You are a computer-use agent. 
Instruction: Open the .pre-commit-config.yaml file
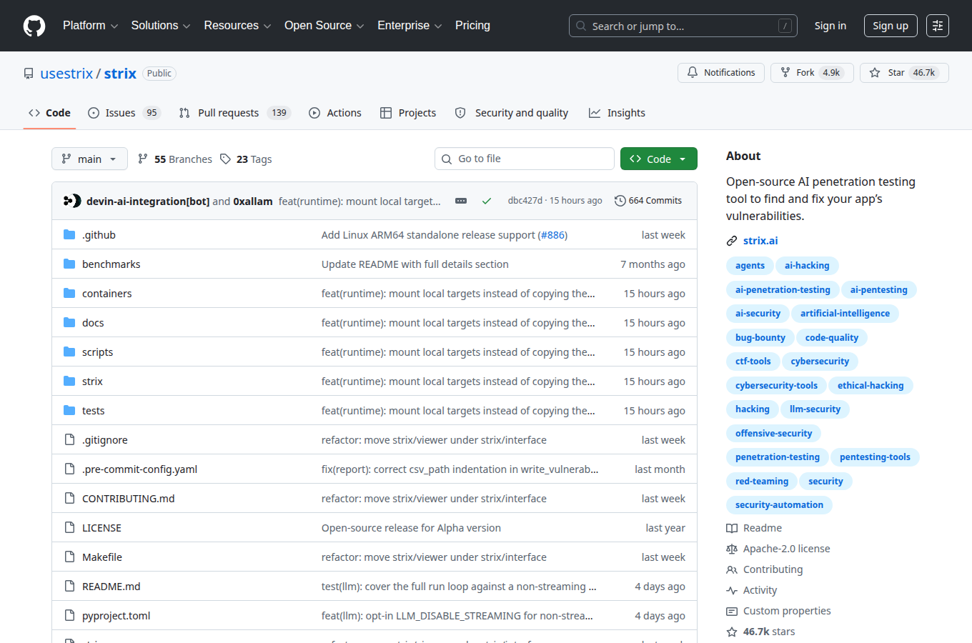click(139, 469)
